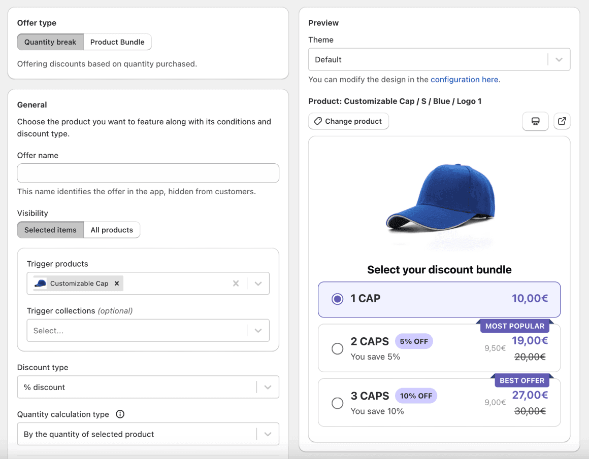Image resolution: width=589 pixels, height=459 pixels.
Task: Click the 'You save 5%' text
Action: coord(375,357)
